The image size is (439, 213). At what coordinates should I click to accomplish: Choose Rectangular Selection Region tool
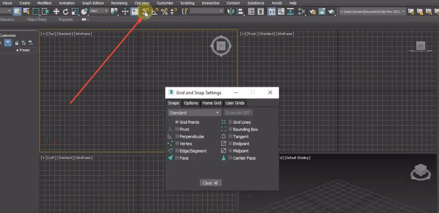coord(36,11)
